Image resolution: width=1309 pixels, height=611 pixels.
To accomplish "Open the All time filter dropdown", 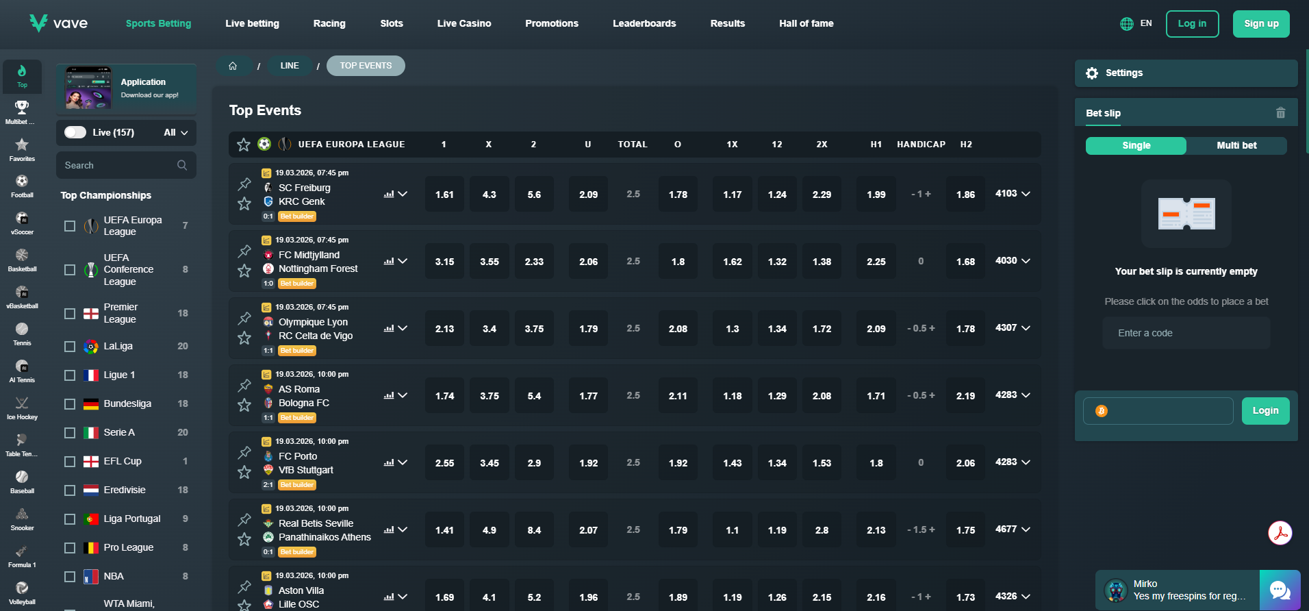I will 176,132.
